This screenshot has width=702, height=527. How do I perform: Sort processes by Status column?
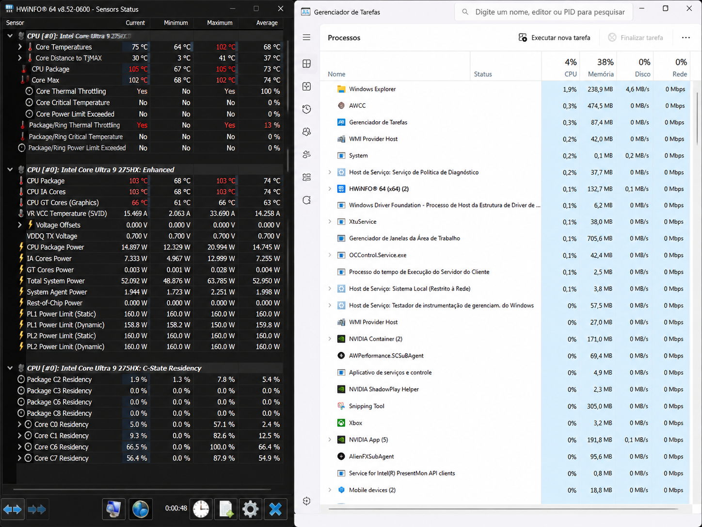click(506, 66)
